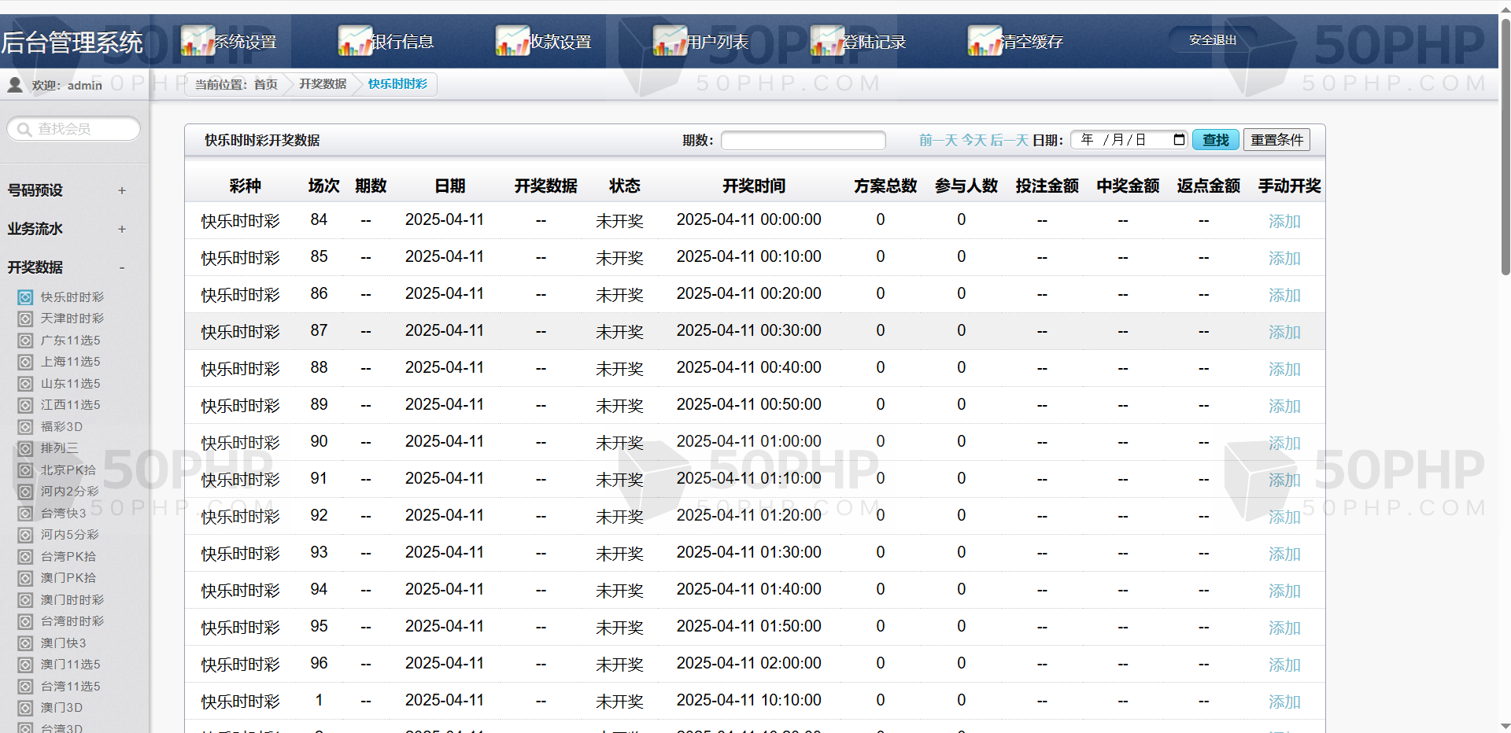Click the icon next to 北京PK拾
This screenshot has height=733, width=1511.
25,470
